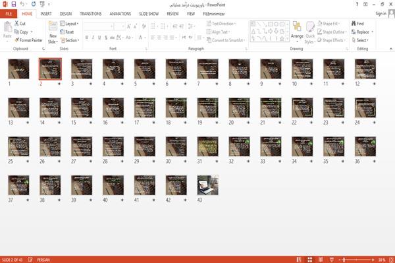Click the Find binoculars command
Viewport: 395px width, 263px height.
(x=357, y=24)
